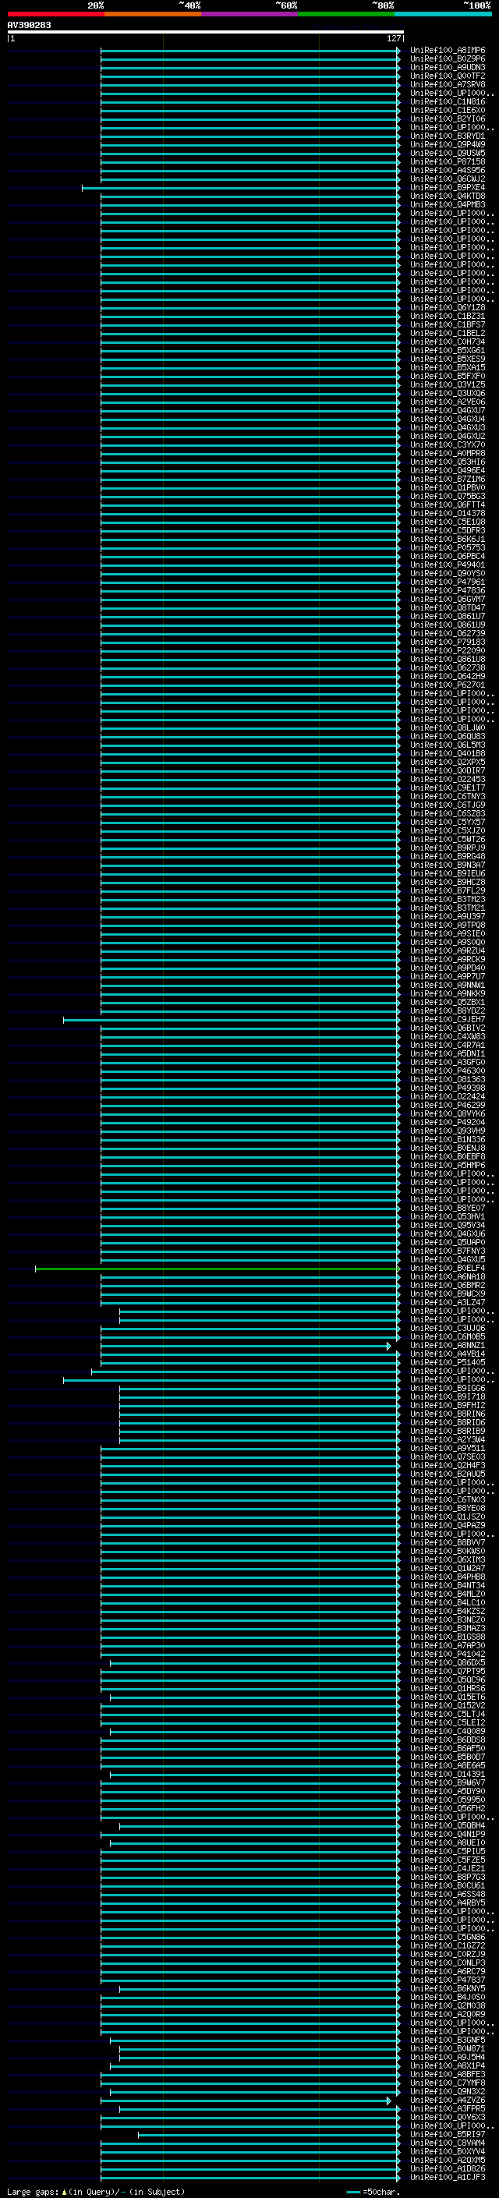Select hit label UniRef100_Q5ZBX1
The height and width of the screenshot is (2198, 499).
tap(447, 1002)
